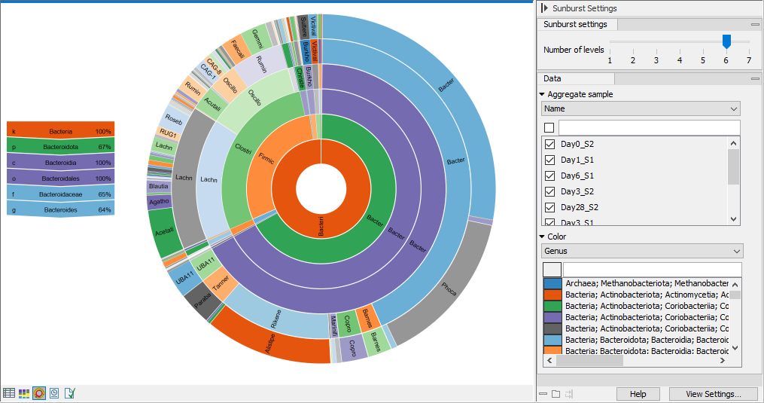Toggle the Day6_S1 sample checkbox
The width and height of the screenshot is (764, 403).
click(x=549, y=176)
